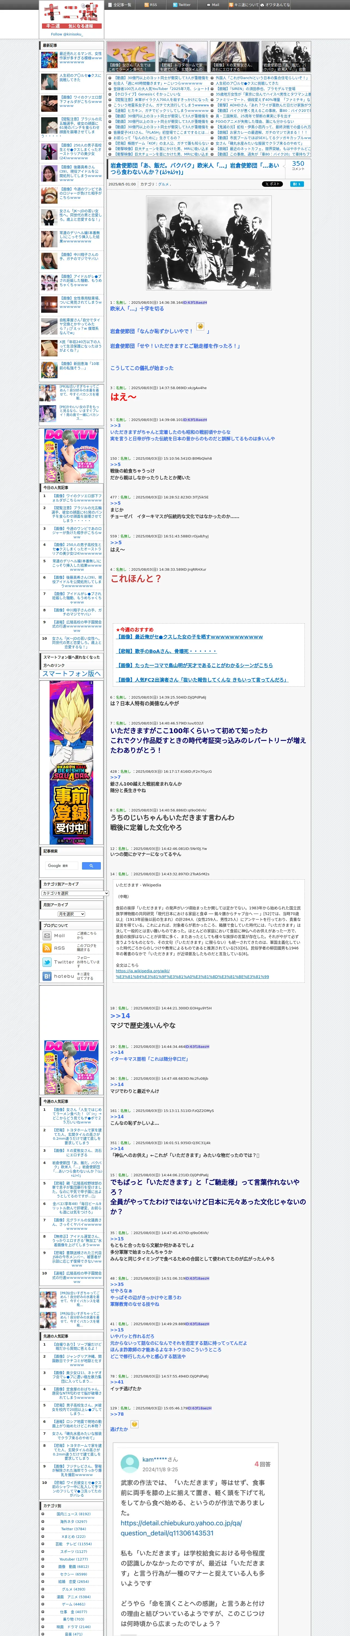Open 月を選択 monthly archive dropdown
This screenshot has width=350, height=1636.
click(71, 914)
